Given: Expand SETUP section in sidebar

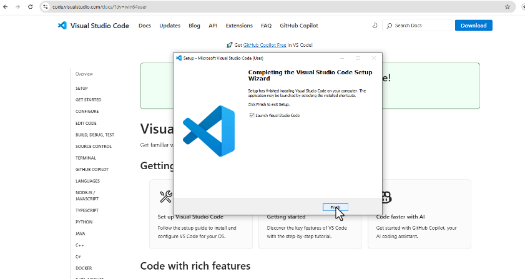Looking at the screenshot, I should click(82, 89).
